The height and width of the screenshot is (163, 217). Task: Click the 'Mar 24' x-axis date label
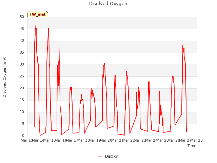[151, 140]
